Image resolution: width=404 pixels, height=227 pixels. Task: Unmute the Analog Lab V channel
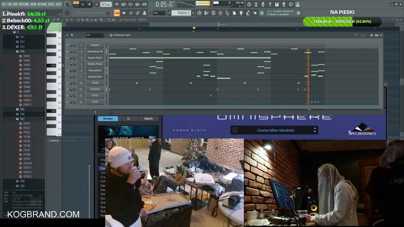67,77
